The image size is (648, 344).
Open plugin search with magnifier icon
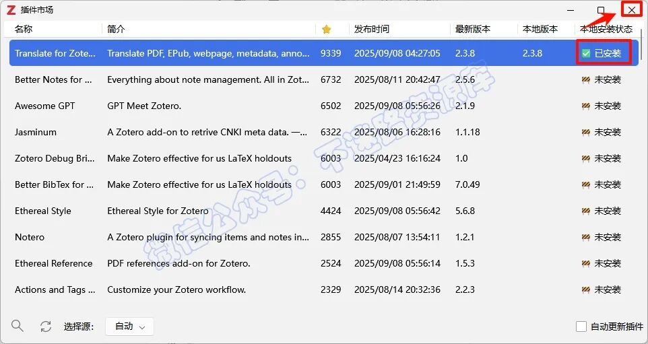[17, 326]
